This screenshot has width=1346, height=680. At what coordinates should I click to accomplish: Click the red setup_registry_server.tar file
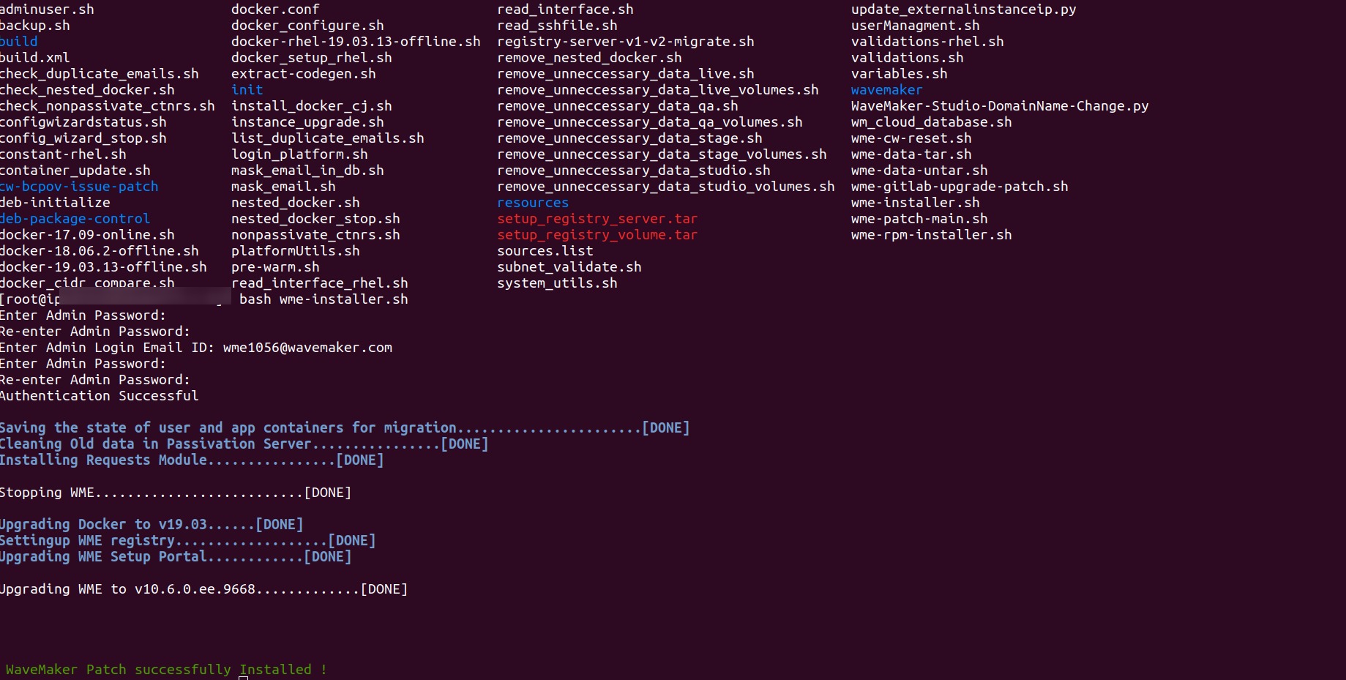coord(597,219)
